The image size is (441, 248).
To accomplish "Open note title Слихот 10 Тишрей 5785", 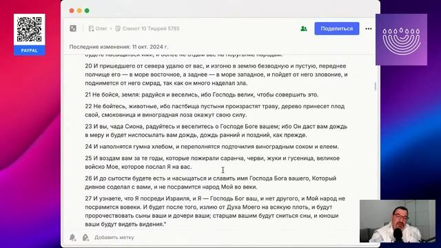I will [x=147, y=28].
